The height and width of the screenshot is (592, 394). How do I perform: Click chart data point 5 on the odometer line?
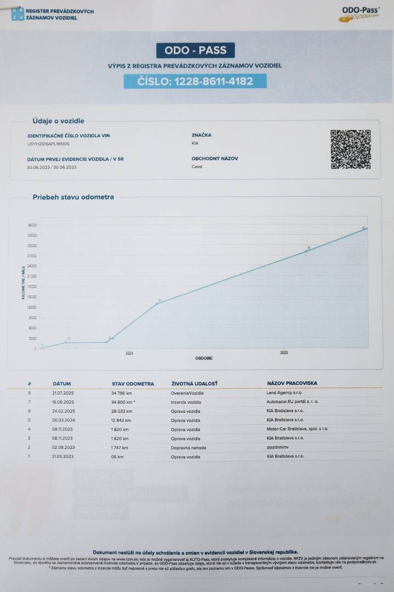click(157, 304)
